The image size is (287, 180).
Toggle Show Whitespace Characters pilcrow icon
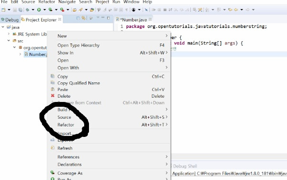pos(126,10)
